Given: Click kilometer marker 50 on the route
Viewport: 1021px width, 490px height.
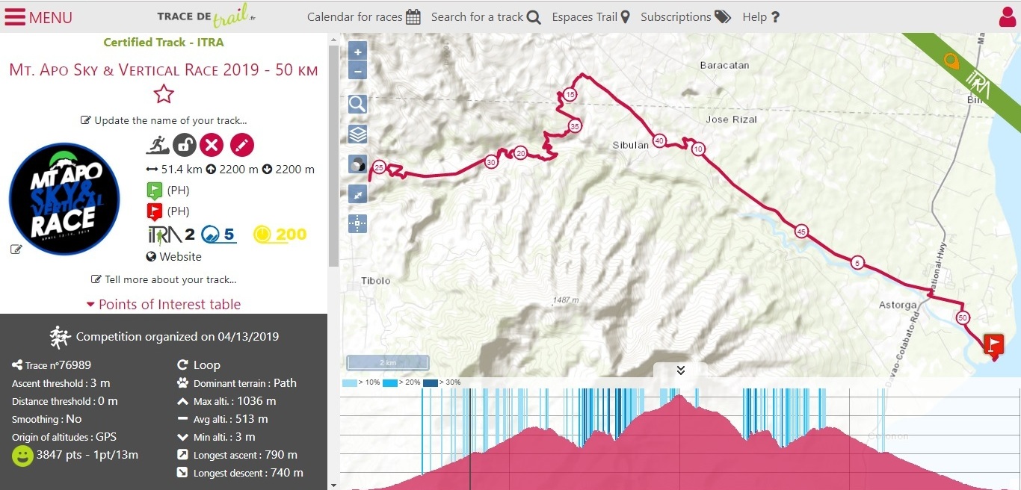Looking at the screenshot, I should pos(963,317).
